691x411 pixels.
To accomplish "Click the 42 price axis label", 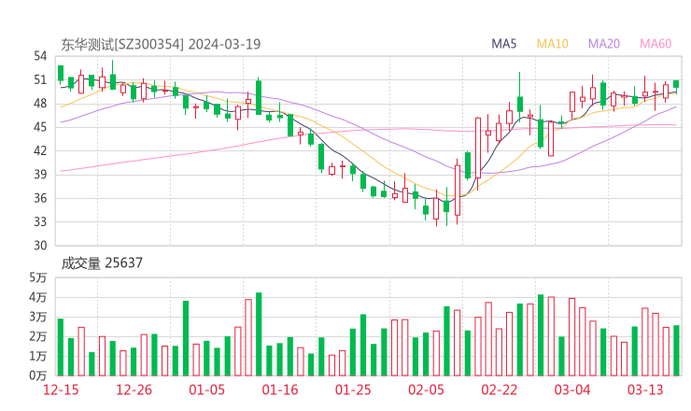I will [x=40, y=150].
